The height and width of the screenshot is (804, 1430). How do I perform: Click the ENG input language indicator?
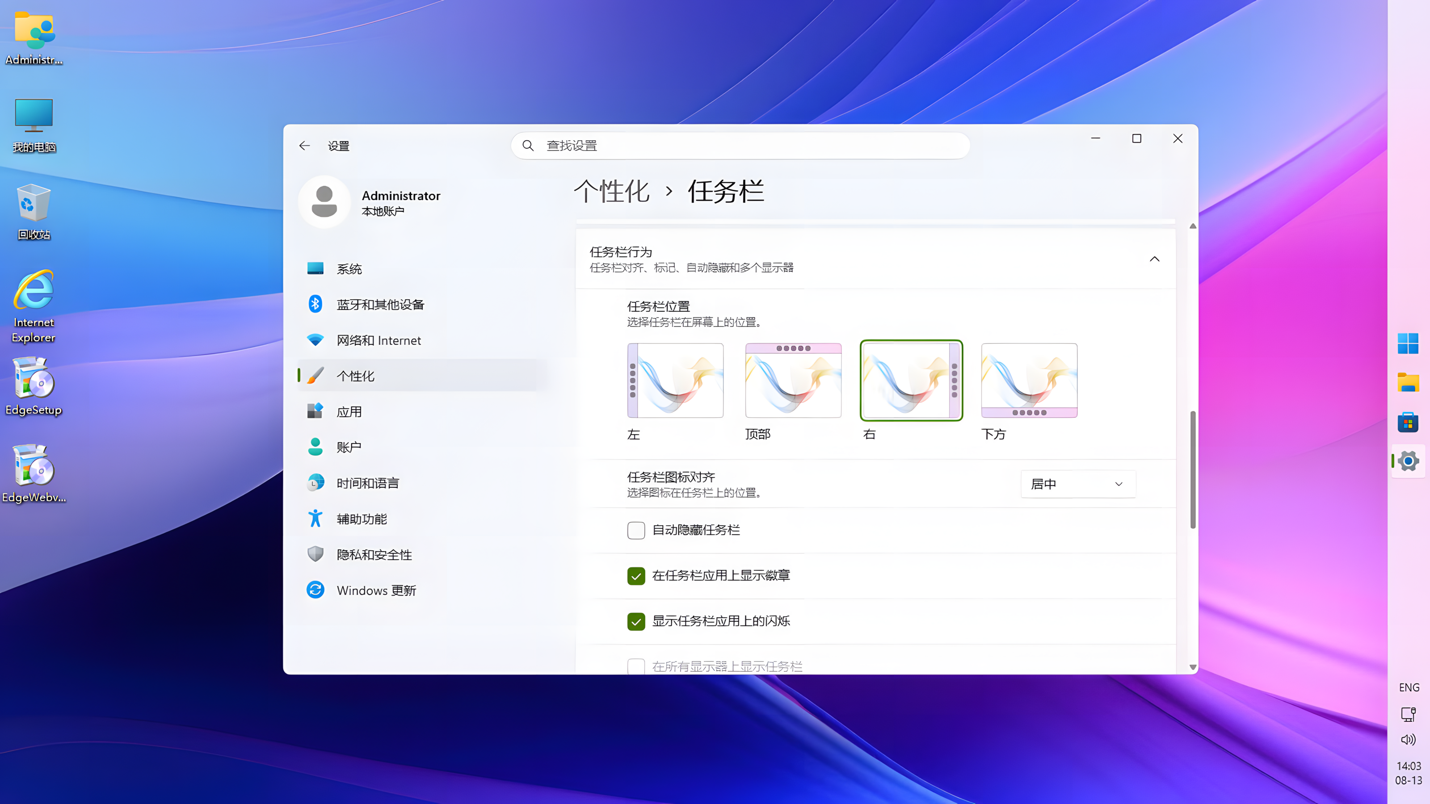click(1409, 687)
